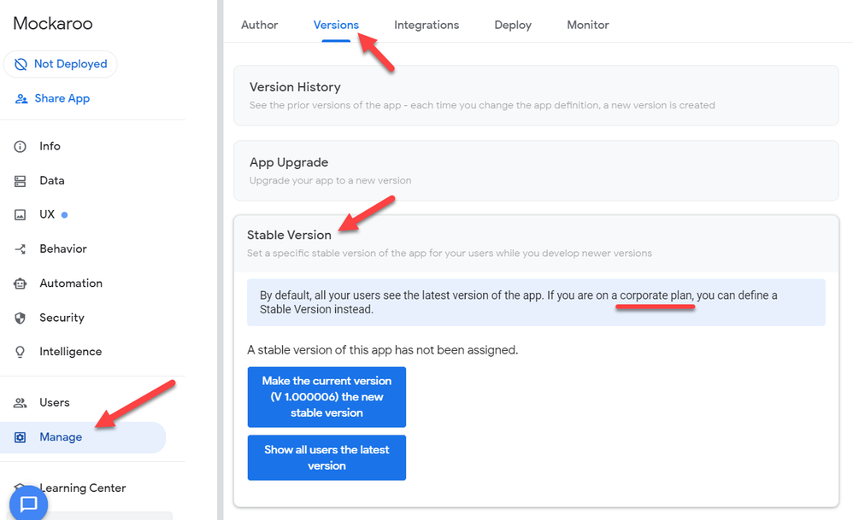The width and height of the screenshot is (853, 520).
Task: Go to the Deploy tab
Action: 513,25
